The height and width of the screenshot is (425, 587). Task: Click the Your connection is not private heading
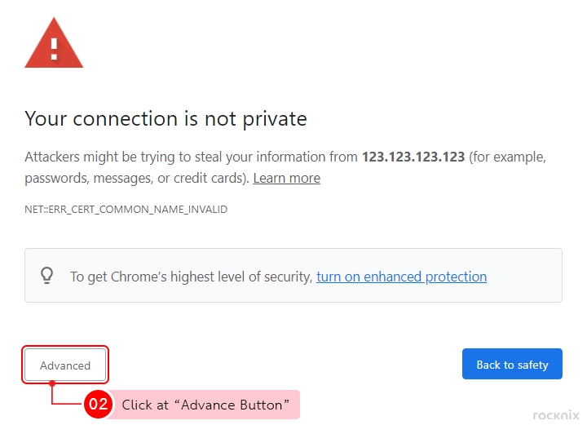coord(166,119)
